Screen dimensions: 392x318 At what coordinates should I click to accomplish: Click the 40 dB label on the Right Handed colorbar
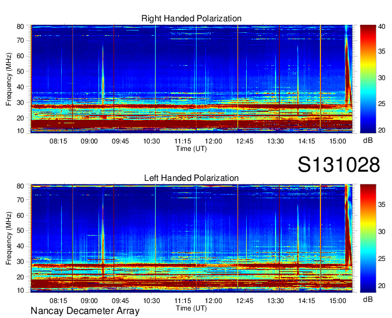(382, 26)
